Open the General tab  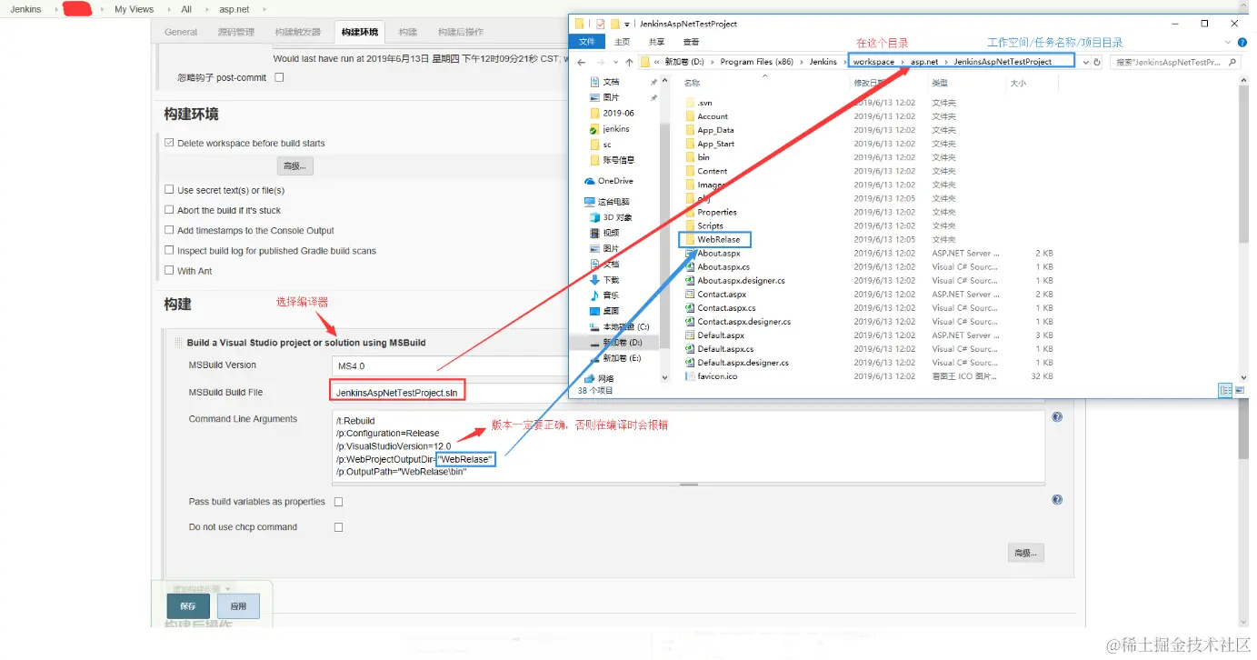click(181, 32)
